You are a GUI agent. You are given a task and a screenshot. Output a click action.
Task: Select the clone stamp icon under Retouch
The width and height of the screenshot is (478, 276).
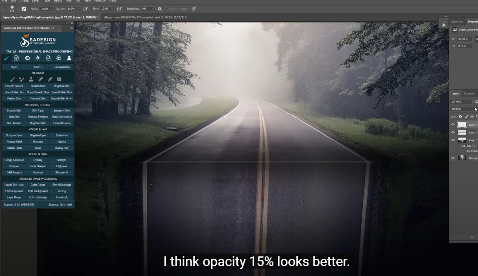pyautogui.click(x=31, y=79)
